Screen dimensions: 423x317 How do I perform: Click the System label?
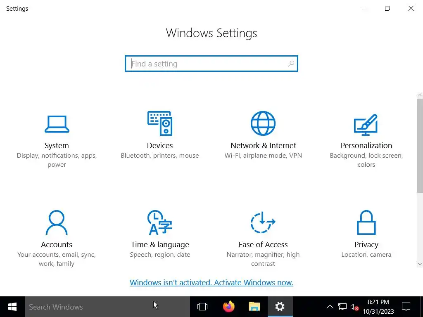point(57,146)
